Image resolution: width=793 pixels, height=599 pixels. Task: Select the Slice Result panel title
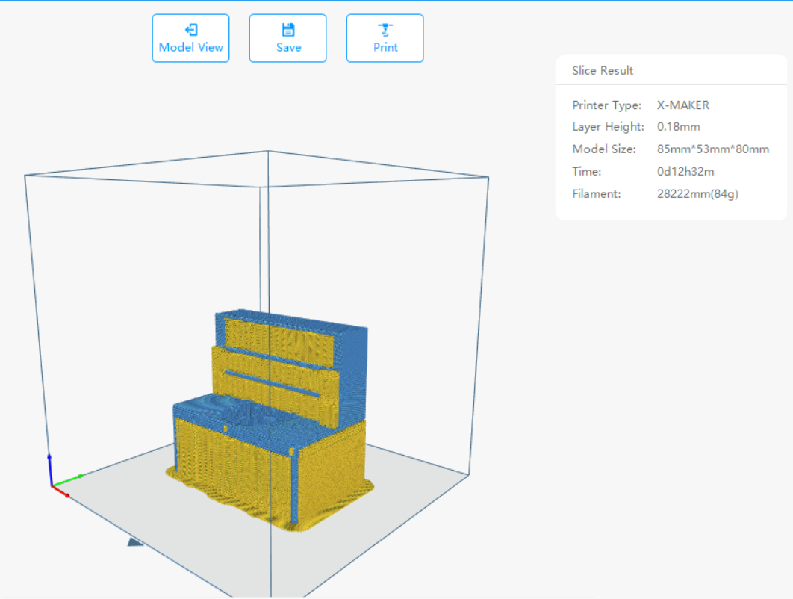click(x=603, y=70)
